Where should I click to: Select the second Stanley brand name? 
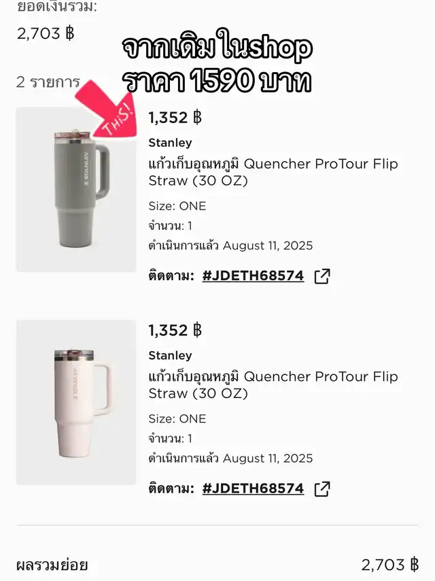pyautogui.click(x=171, y=355)
